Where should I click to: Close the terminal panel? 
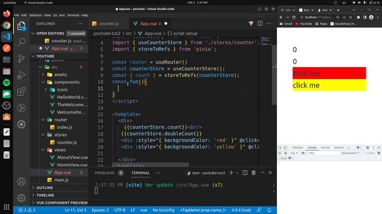coord(270,173)
